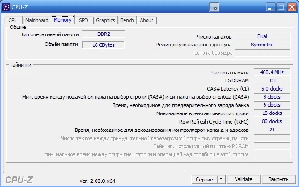Open the Mainboard tab

37,20
